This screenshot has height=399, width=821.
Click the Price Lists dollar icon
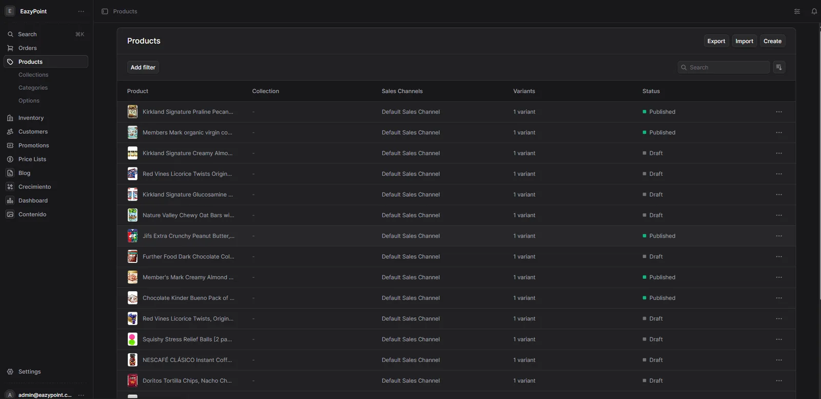pos(10,159)
